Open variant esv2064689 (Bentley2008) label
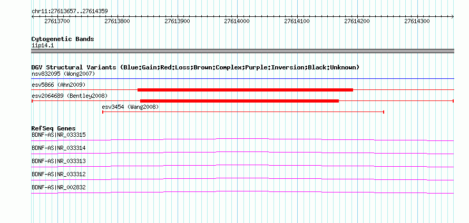Screen dimensions: 469x223 click(70, 96)
